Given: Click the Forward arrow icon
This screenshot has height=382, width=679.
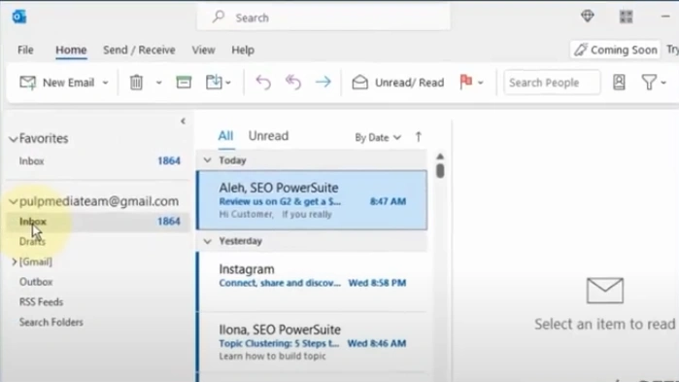Looking at the screenshot, I should [x=323, y=82].
